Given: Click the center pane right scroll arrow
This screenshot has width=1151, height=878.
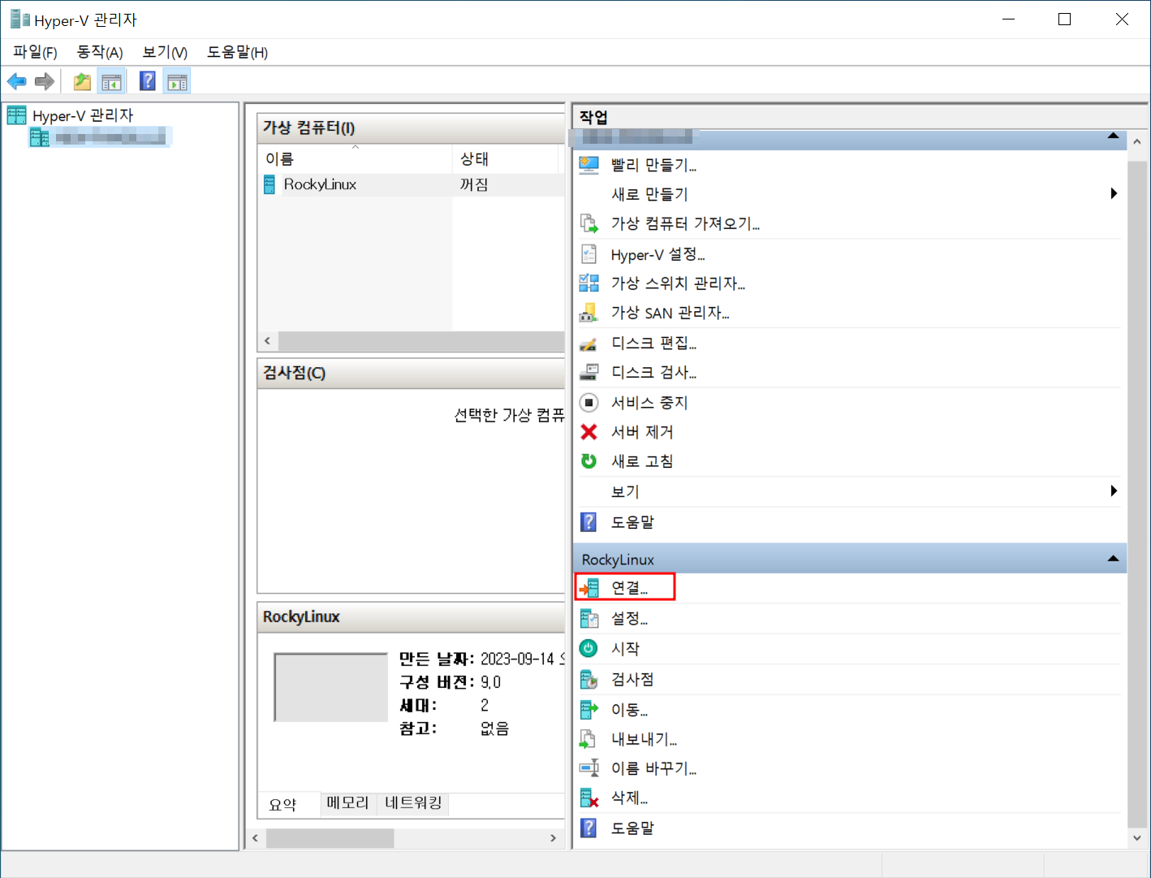Looking at the screenshot, I should (x=553, y=837).
